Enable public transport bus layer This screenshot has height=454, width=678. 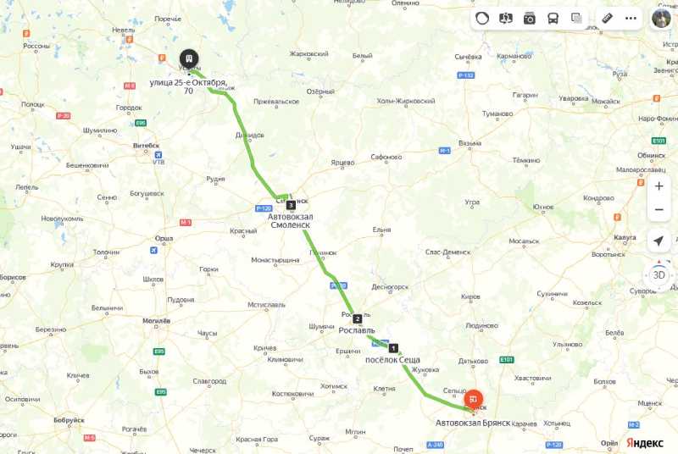pyautogui.click(x=553, y=18)
